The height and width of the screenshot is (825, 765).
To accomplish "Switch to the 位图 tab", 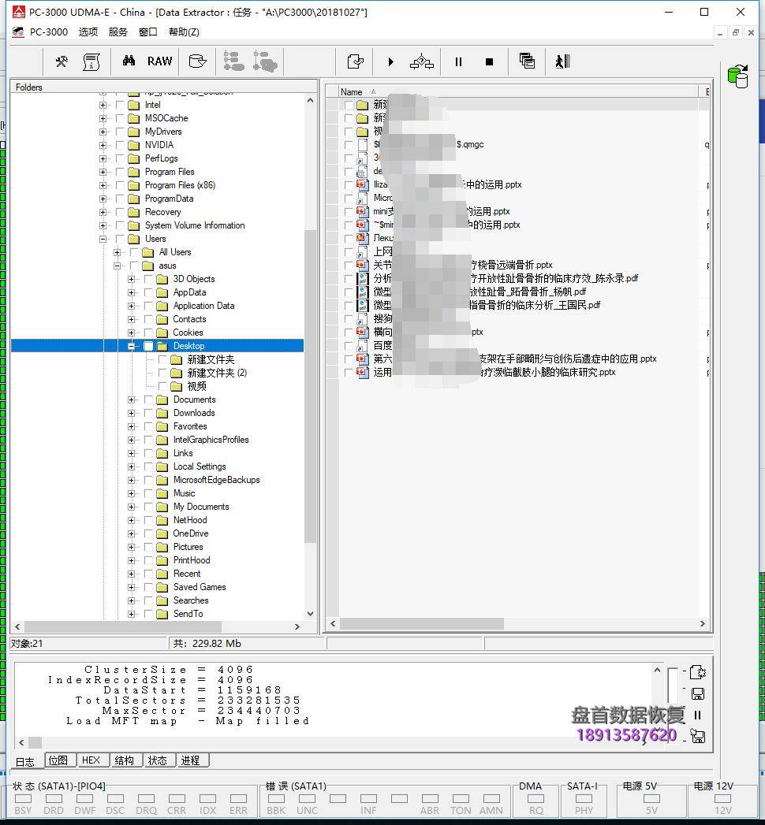I will click(x=58, y=760).
